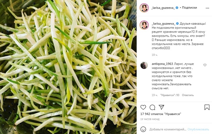Click antiqona_1963 username link

coord(162,64)
